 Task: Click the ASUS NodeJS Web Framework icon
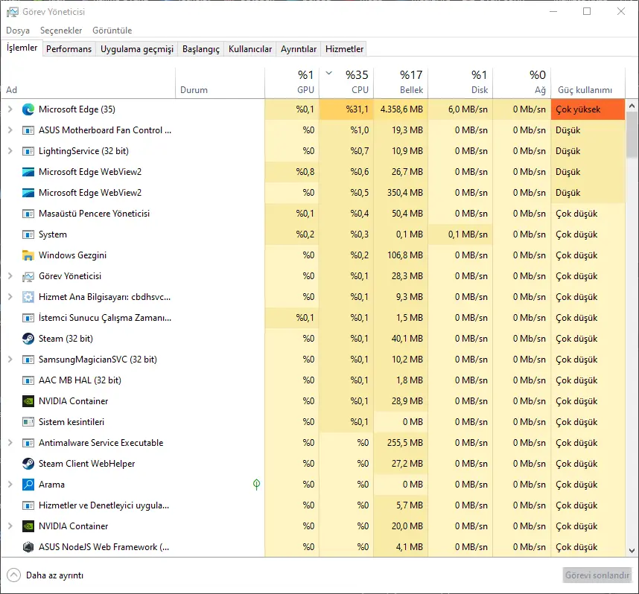tap(28, 547)
